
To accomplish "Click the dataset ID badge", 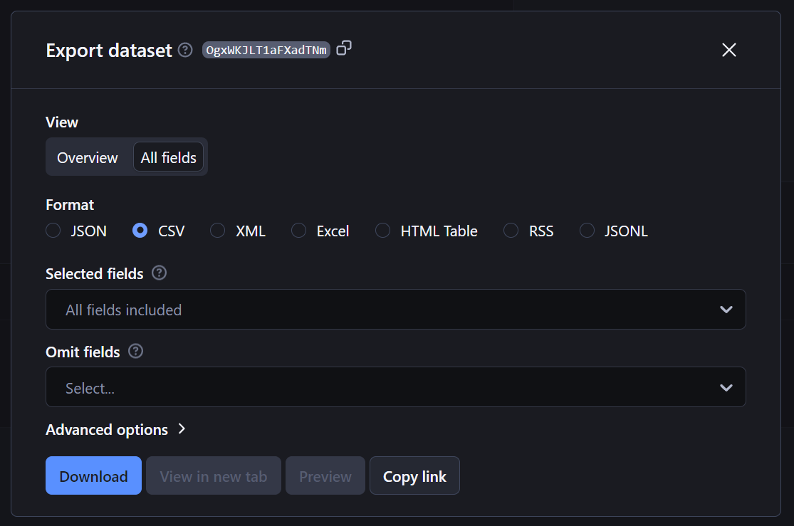I will click(266, 50).
